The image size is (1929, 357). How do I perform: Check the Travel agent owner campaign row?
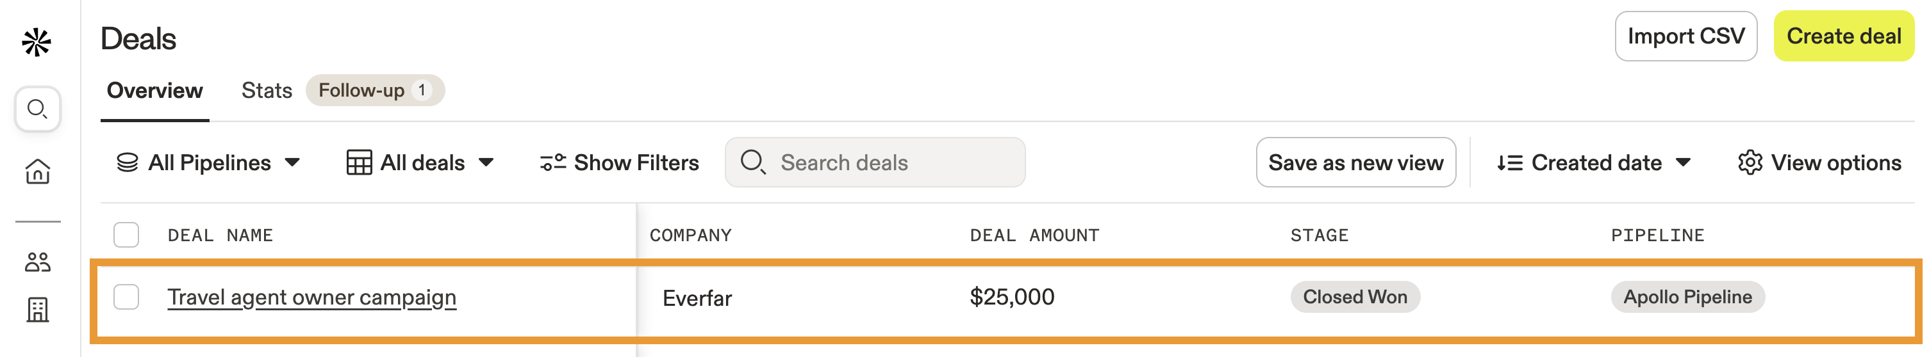coord(126,297)
